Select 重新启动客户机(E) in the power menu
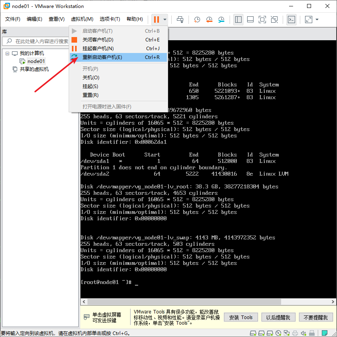Viewport: 337px width, 337px height. click(118, 57)
